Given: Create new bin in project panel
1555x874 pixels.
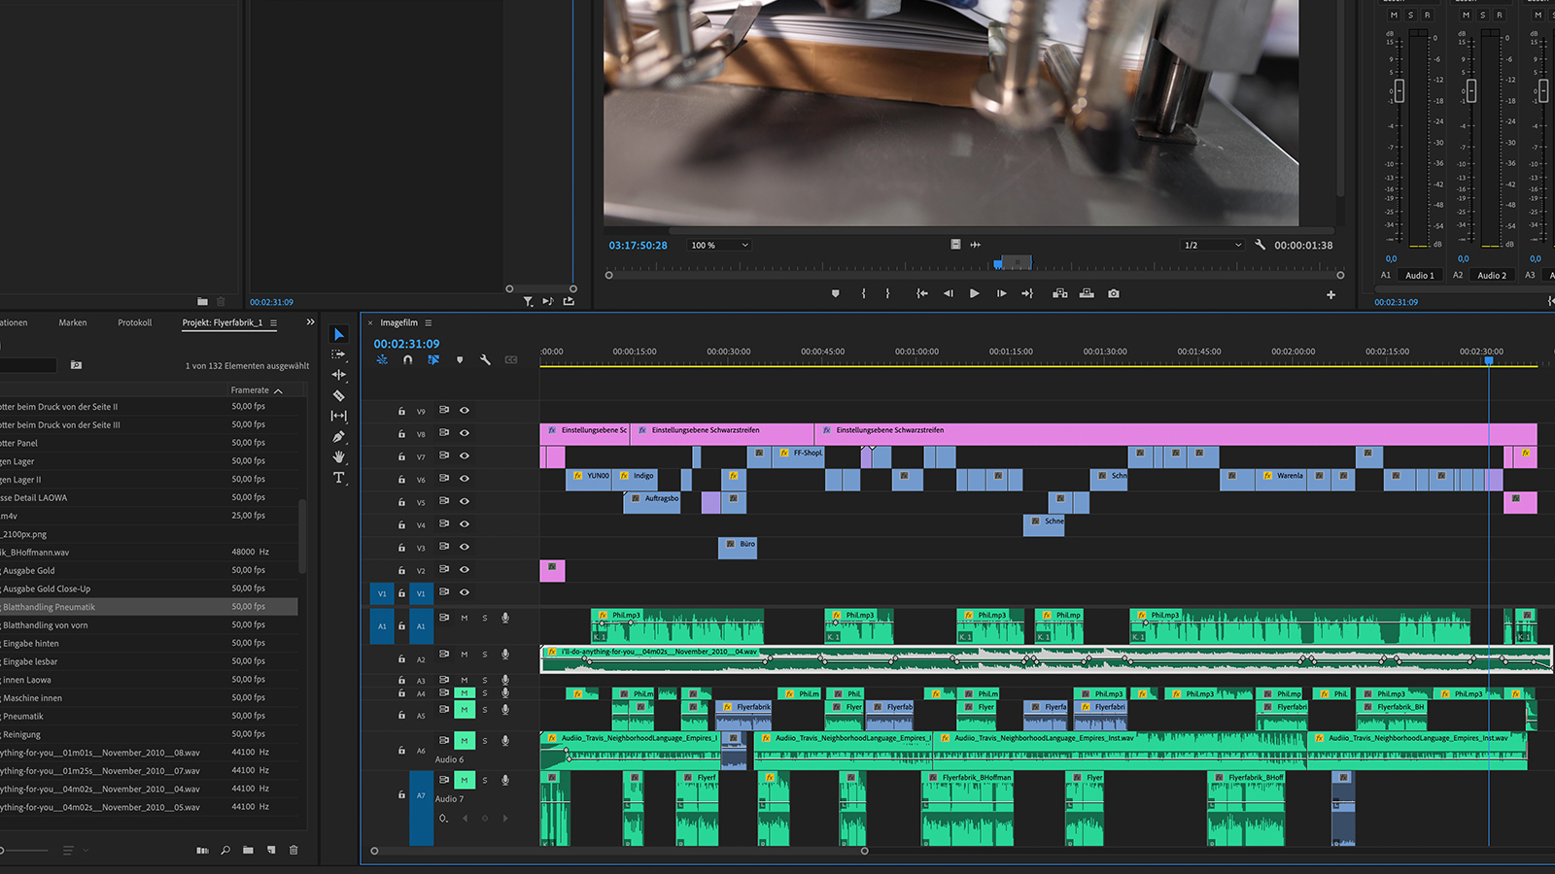Looking at the screenshot, I should pos(248,850).
